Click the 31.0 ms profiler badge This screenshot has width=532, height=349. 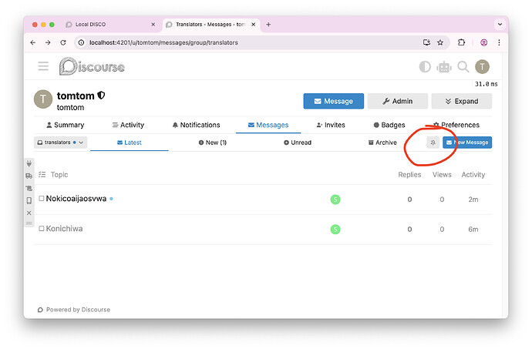click(487, 84)
